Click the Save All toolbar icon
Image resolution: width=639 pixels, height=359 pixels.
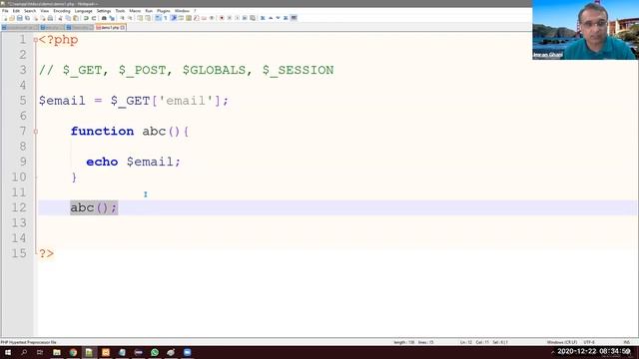pos(27,18)
